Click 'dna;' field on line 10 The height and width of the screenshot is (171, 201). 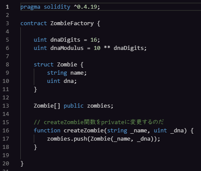click(x=70, y=81)
